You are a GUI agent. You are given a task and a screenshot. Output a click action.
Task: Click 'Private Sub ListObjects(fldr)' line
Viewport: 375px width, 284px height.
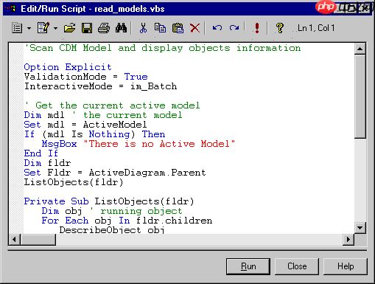coord(109,201)
